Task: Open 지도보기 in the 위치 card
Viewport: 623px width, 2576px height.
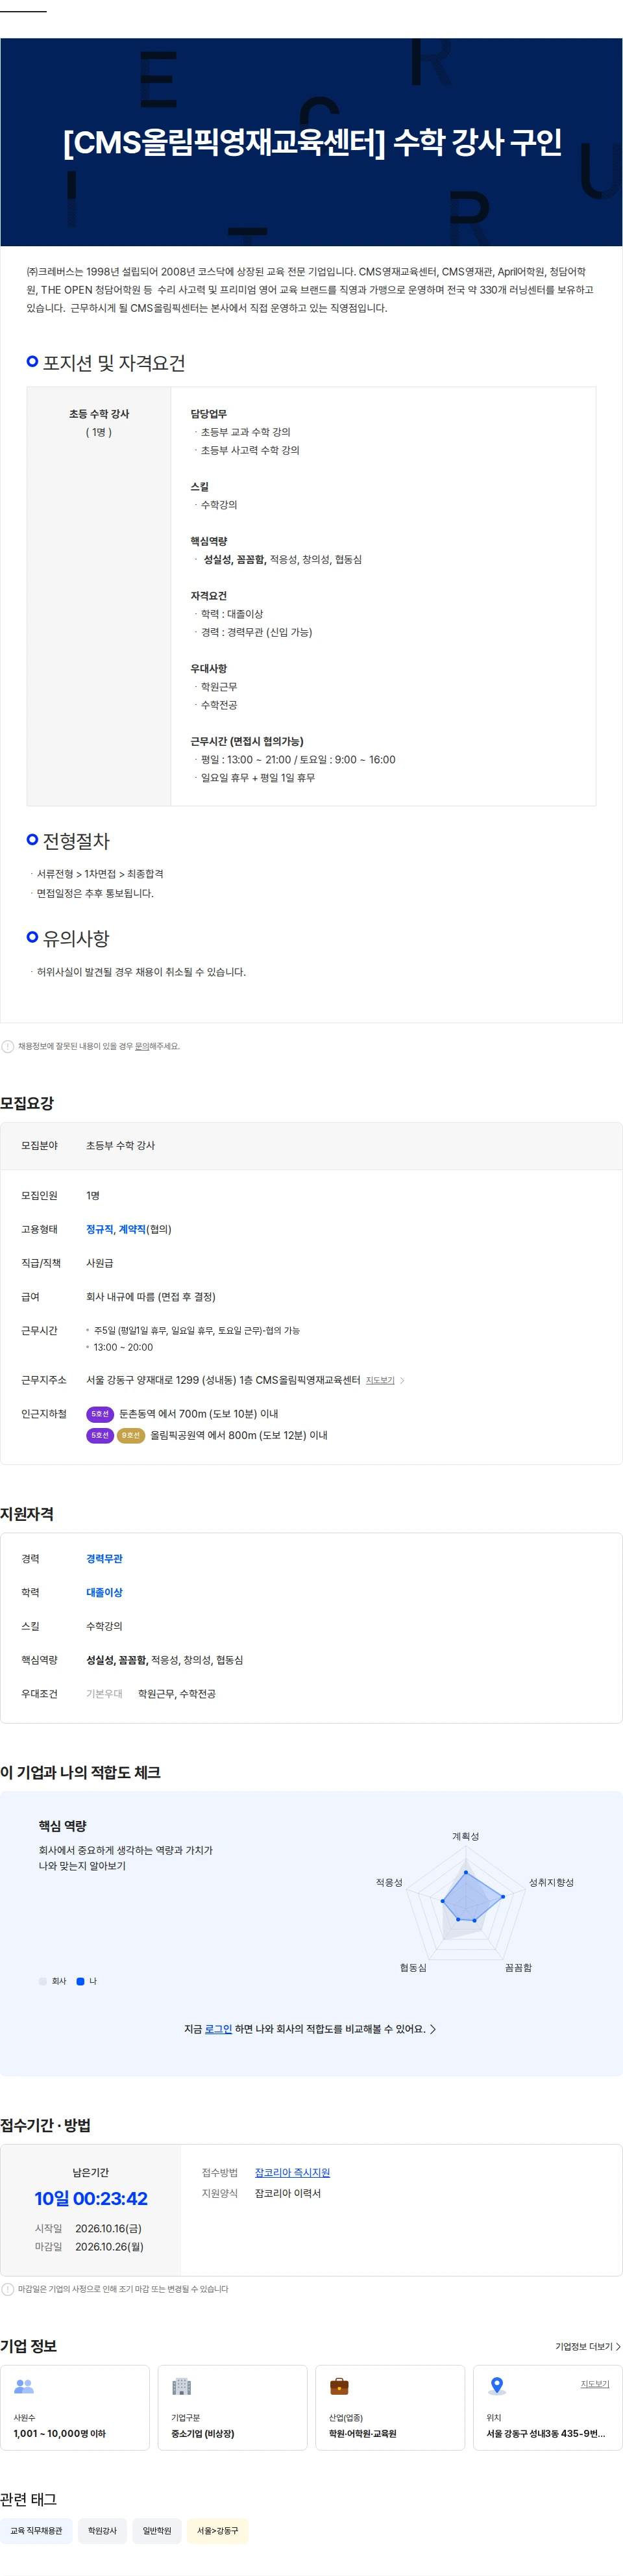Action: click(595, 2384)
